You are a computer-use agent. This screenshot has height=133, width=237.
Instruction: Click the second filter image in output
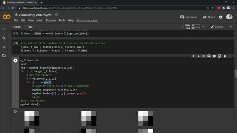89,118
